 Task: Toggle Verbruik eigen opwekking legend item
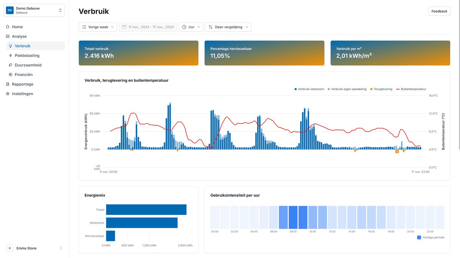(x=346, y=89)
